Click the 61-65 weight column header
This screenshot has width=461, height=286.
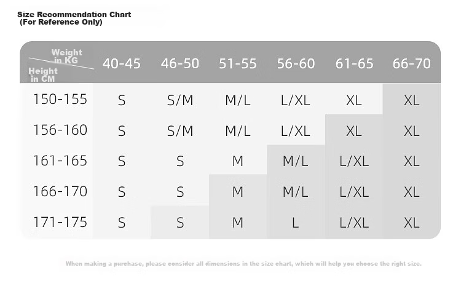pos(354,63)
